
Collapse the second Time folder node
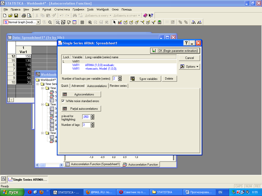point(42,104)
